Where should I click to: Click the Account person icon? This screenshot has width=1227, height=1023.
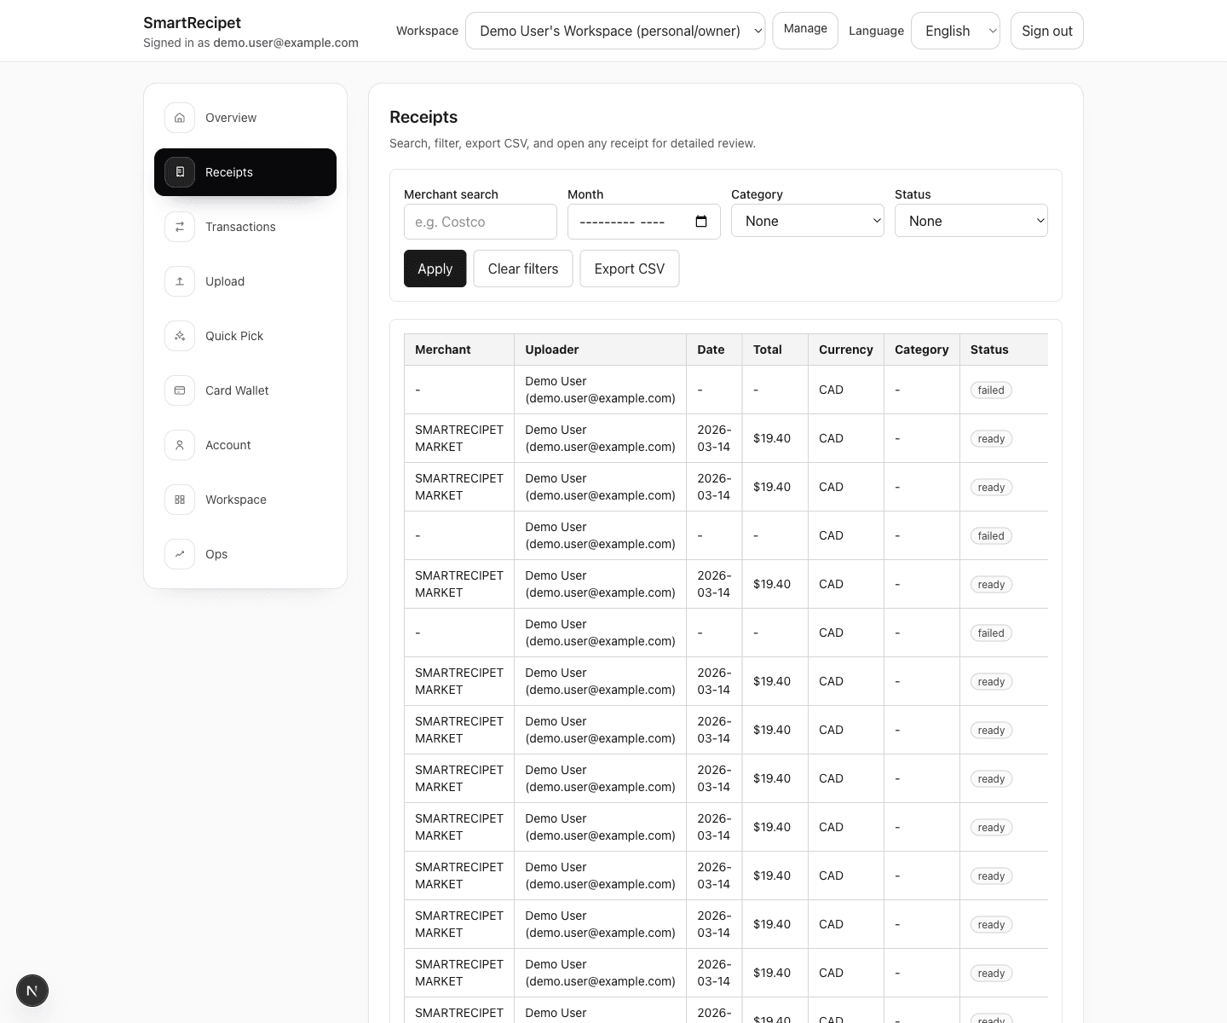[x=179, y=445]
